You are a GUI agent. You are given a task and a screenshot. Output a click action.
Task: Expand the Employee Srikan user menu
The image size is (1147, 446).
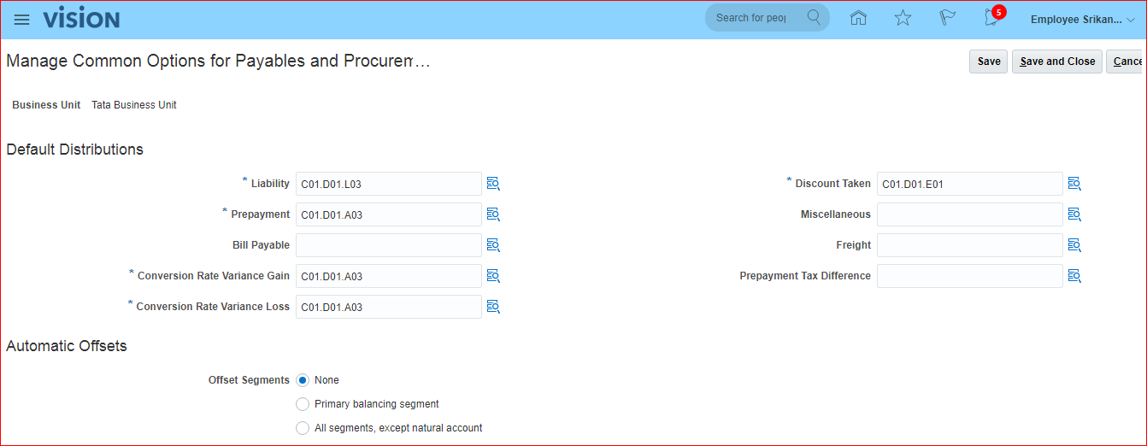pos(1082,19)
